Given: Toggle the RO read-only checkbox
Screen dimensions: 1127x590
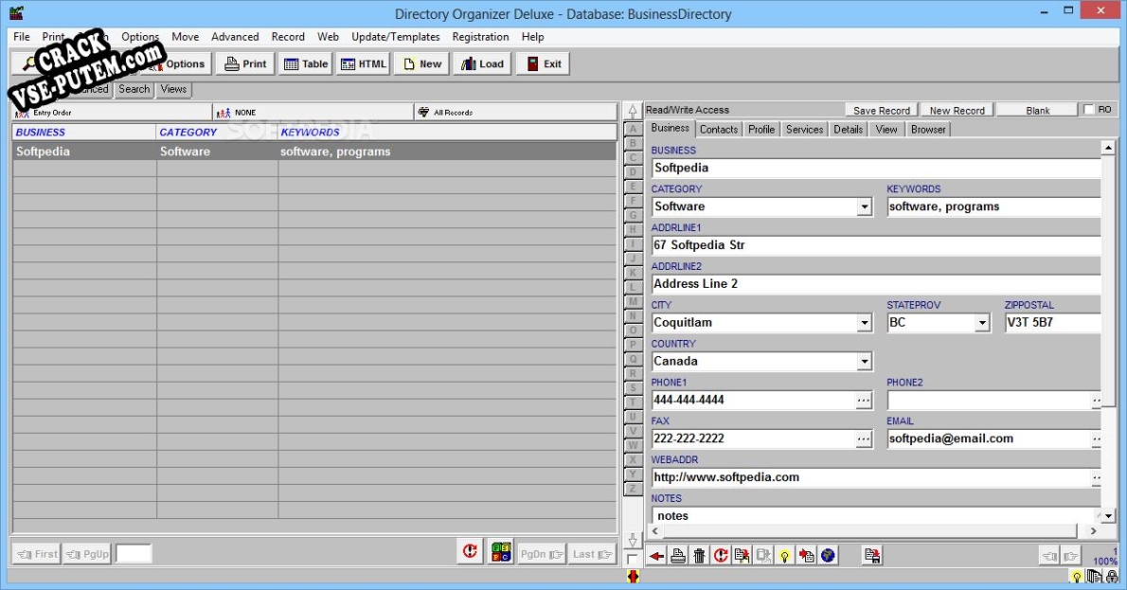Looking at the screenshot, I should [1089, 110].
